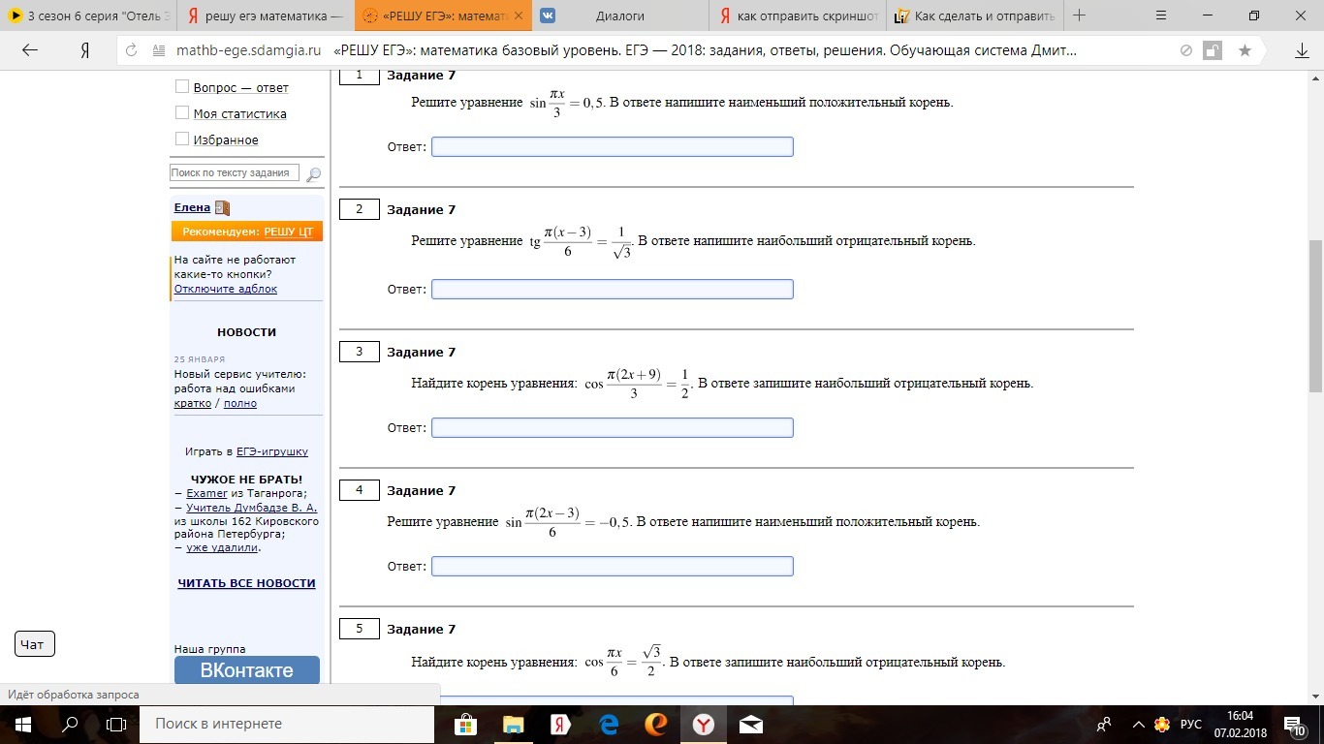This screenshot has height=744, width=1324.
Task: Launch Internet Explorer from the taskbar
Action: click(x=656, y=724)
